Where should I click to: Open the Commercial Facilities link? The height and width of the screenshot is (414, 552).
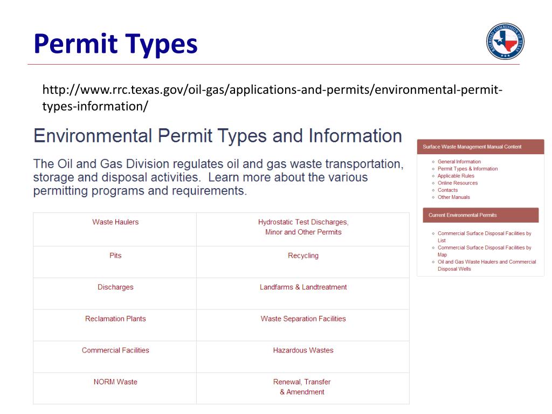(115, 350)
